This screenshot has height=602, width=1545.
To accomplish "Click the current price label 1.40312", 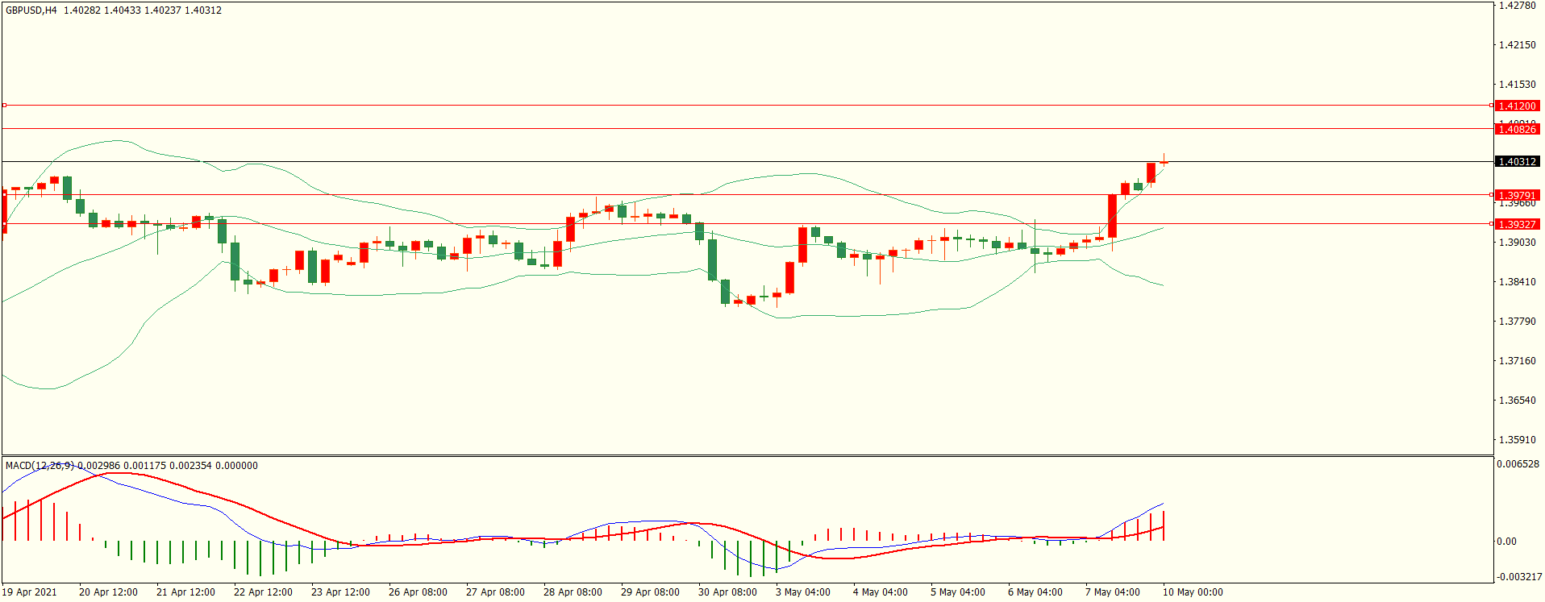I will [1516, 161].
